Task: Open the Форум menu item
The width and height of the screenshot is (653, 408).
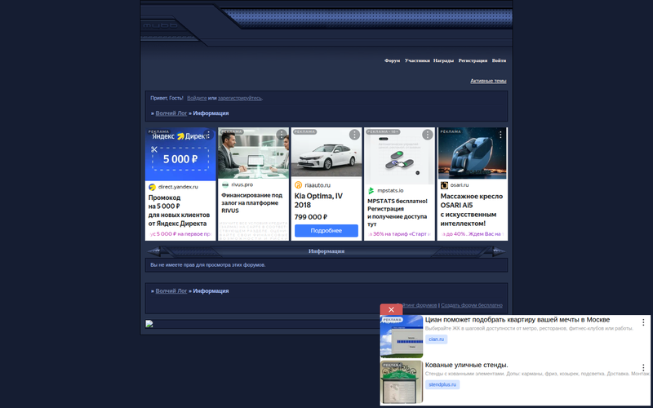Action: (392, 60)
